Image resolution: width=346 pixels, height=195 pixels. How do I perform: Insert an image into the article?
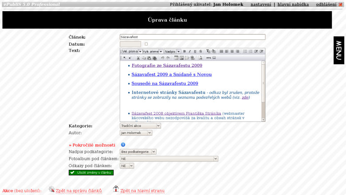pyautogui.click(x=181, y=58)
